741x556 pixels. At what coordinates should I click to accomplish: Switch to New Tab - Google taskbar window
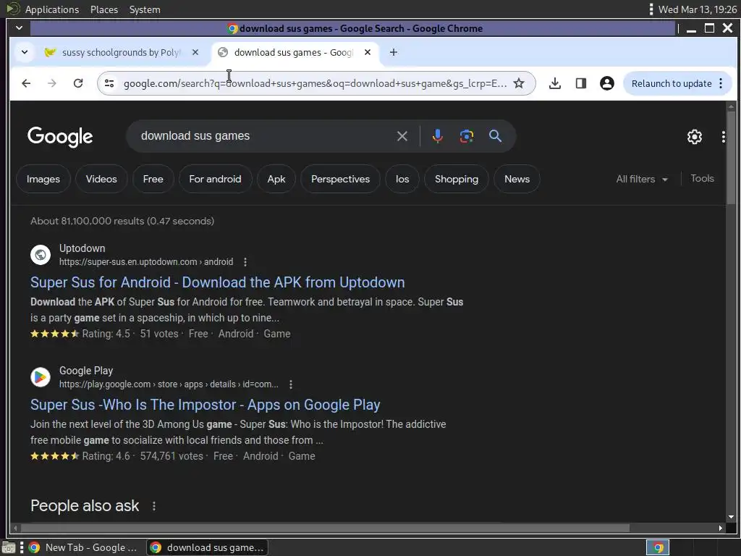pyautogui.click(x=84, y=547)
